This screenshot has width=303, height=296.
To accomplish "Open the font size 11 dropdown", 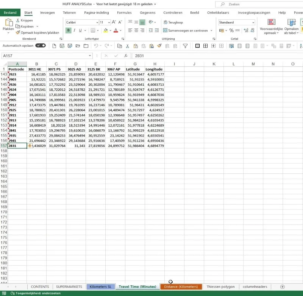I will (109, 22).
